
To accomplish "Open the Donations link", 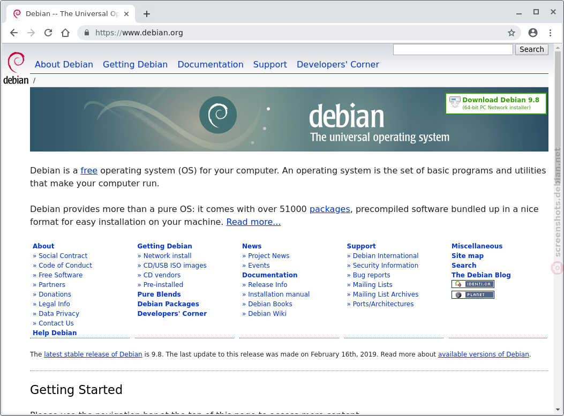I will (x=55, y=294).
